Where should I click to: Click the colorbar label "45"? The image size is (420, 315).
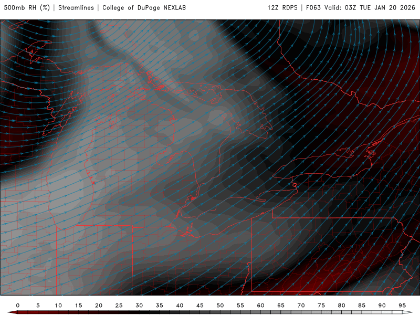pos(200,306)
